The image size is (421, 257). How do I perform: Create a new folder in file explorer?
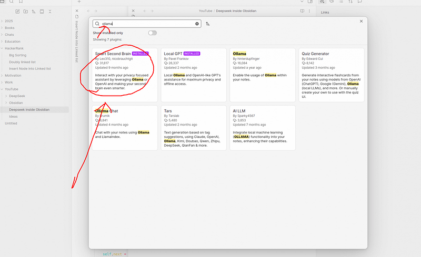[x=25, y=12]
